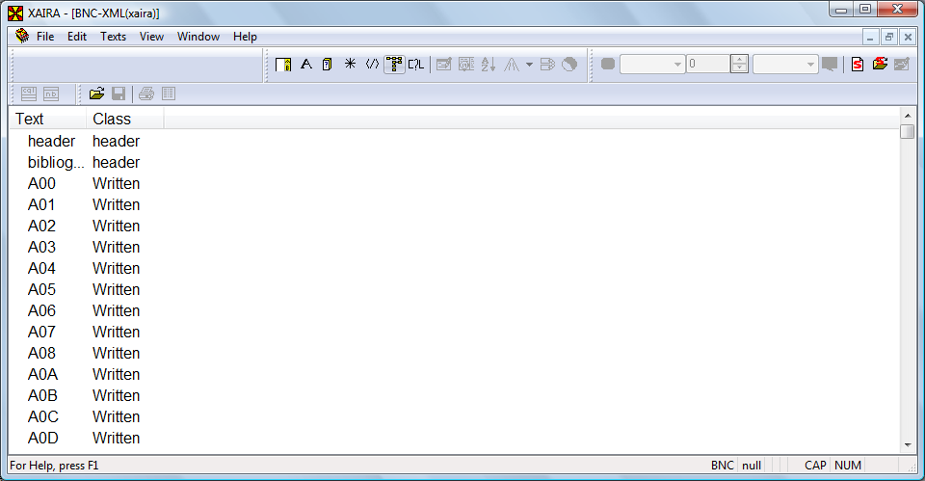
Task: Toggle the Query Builder tree icon
Action: (394, 65)
